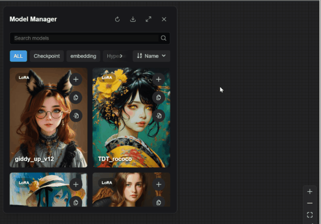Image resolution: width=321 pixels, height=224 pixels.
Task: Switch to the Checkpoint filter tab
Action: coord(46,56)
